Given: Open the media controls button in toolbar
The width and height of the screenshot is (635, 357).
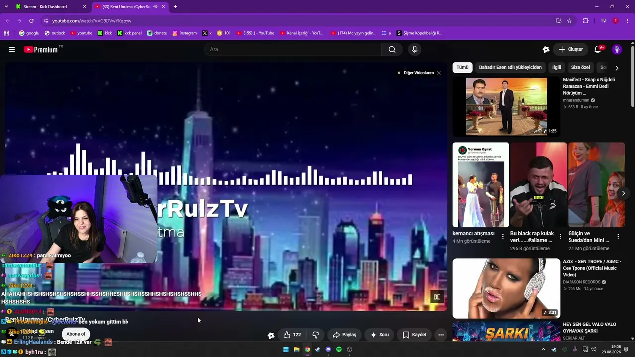Looking at the screenshot, I should tap(603, 21).
